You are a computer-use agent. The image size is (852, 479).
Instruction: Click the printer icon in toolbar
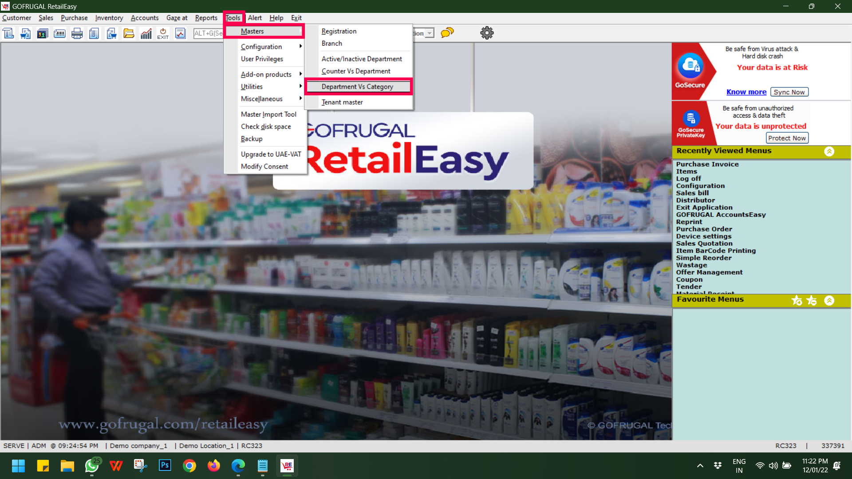(x=77, y=33)
